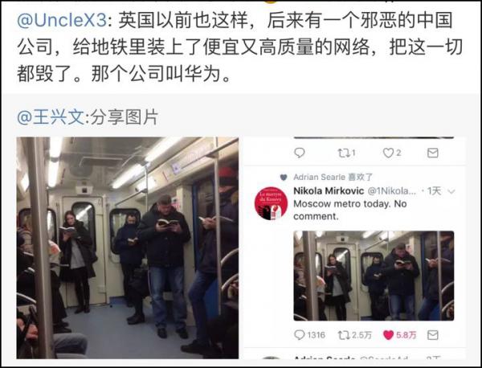Image resolution: width=482 pixels, height=368 pixels.
Task: Click the reply bubble icon on top tweet
Action: coord(300,153)
